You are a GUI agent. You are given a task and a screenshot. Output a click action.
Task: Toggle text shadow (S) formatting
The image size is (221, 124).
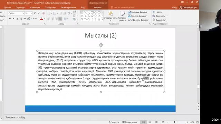point(21,19)
